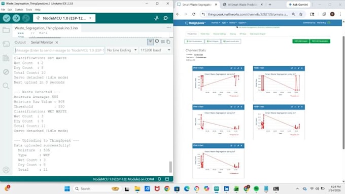The width and height of the screenshot is (345, 194).
Task: Toggle autoscroll in Serial Monitor
Action: point(150,42)
